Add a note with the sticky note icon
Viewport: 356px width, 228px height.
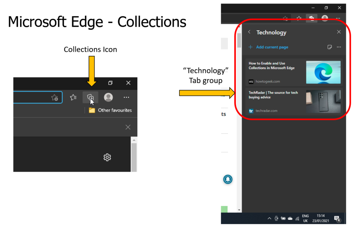[330, 47]
